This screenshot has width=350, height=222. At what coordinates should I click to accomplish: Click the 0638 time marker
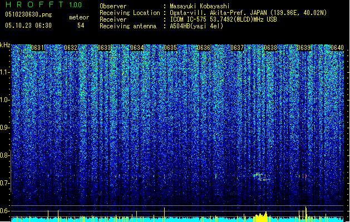pyautogui.click(x=270, y=48)
